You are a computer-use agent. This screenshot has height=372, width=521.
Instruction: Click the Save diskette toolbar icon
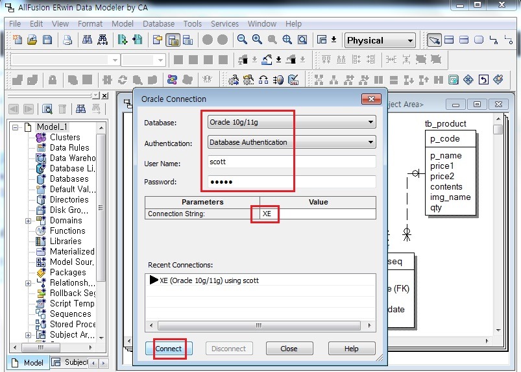click(47, 40)
